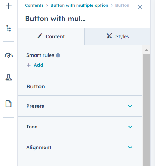Click the Smart rules info icon

[58, 55]
